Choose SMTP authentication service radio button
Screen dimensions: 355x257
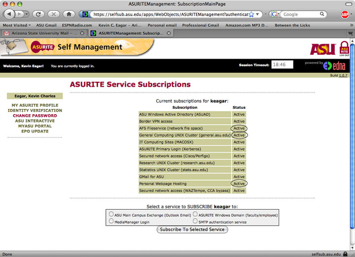coord(195,222)
